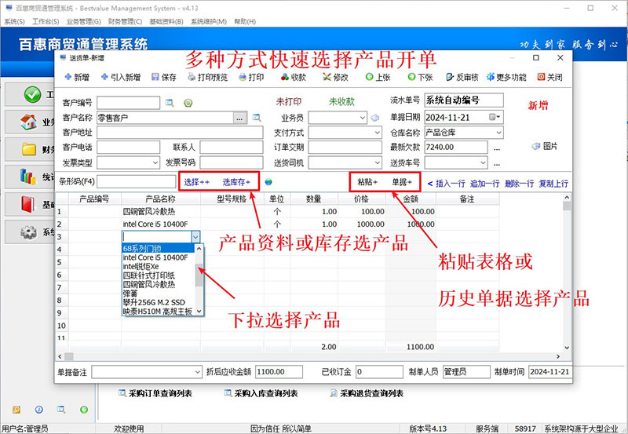The height and width of the screenshot is (434, 628).
Task: Click the green circle icon at bottom left
Action: coord(84,409)
